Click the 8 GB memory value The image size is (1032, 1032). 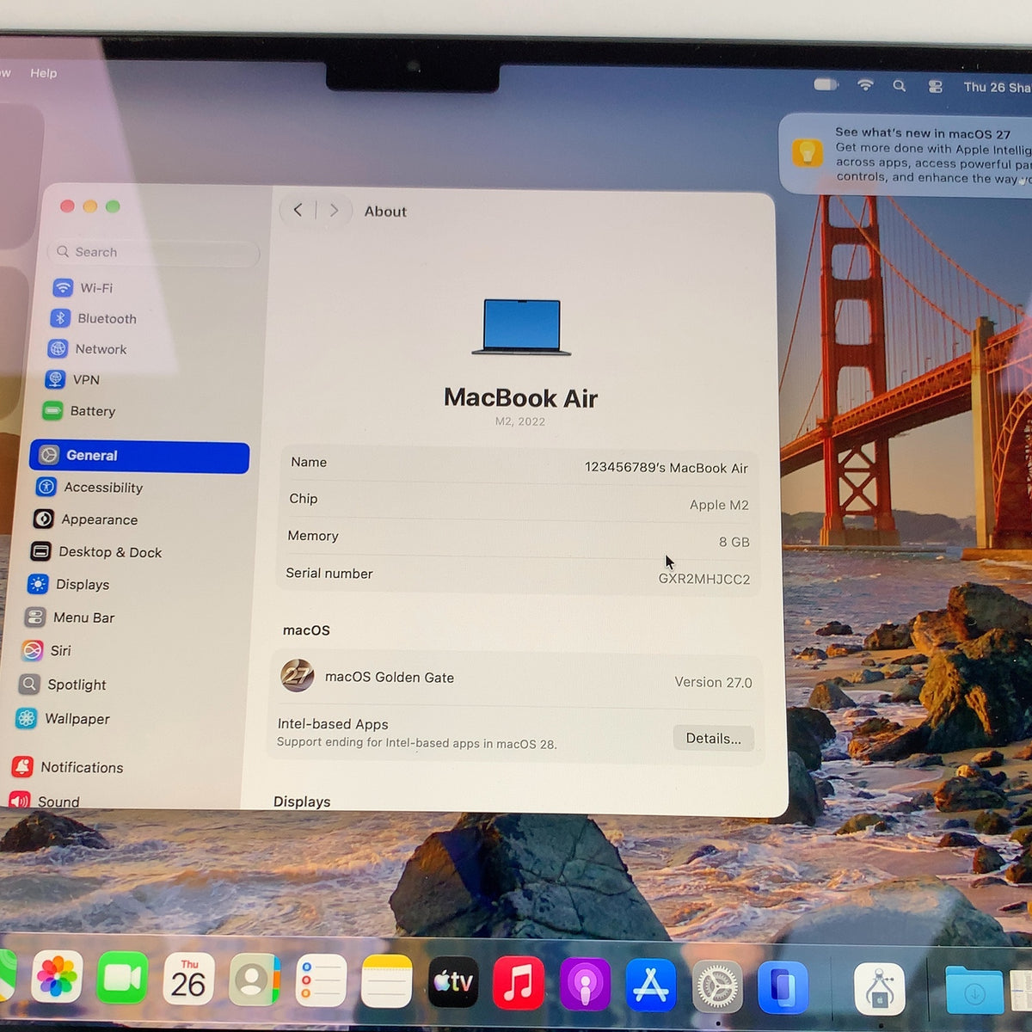734,542
